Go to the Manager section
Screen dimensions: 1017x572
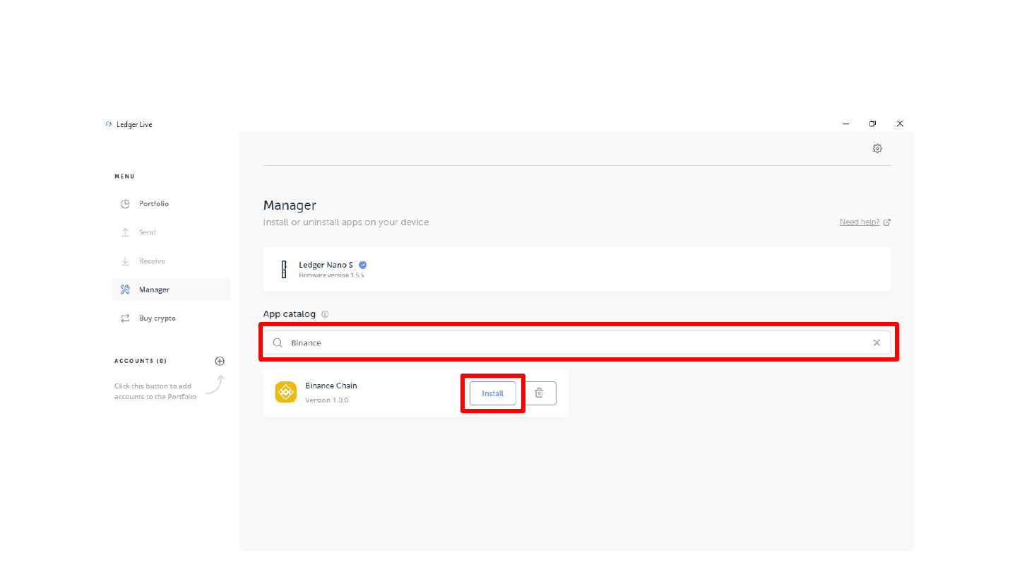(171, 290)
